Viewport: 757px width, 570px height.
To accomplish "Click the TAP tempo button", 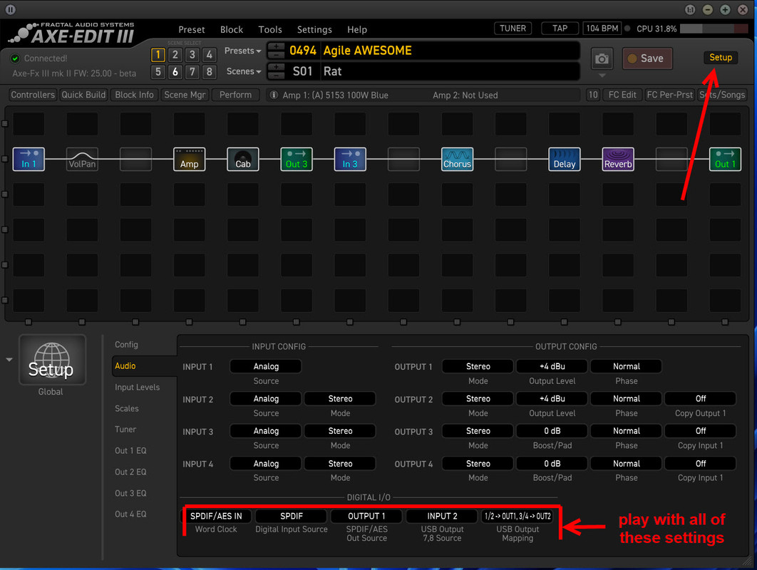I will pyautogui.click(x=560, y=28).
